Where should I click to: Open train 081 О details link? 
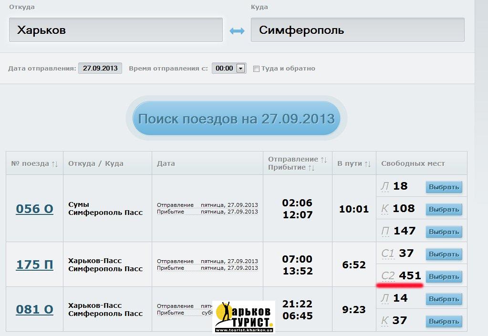(x=34, y=309)
